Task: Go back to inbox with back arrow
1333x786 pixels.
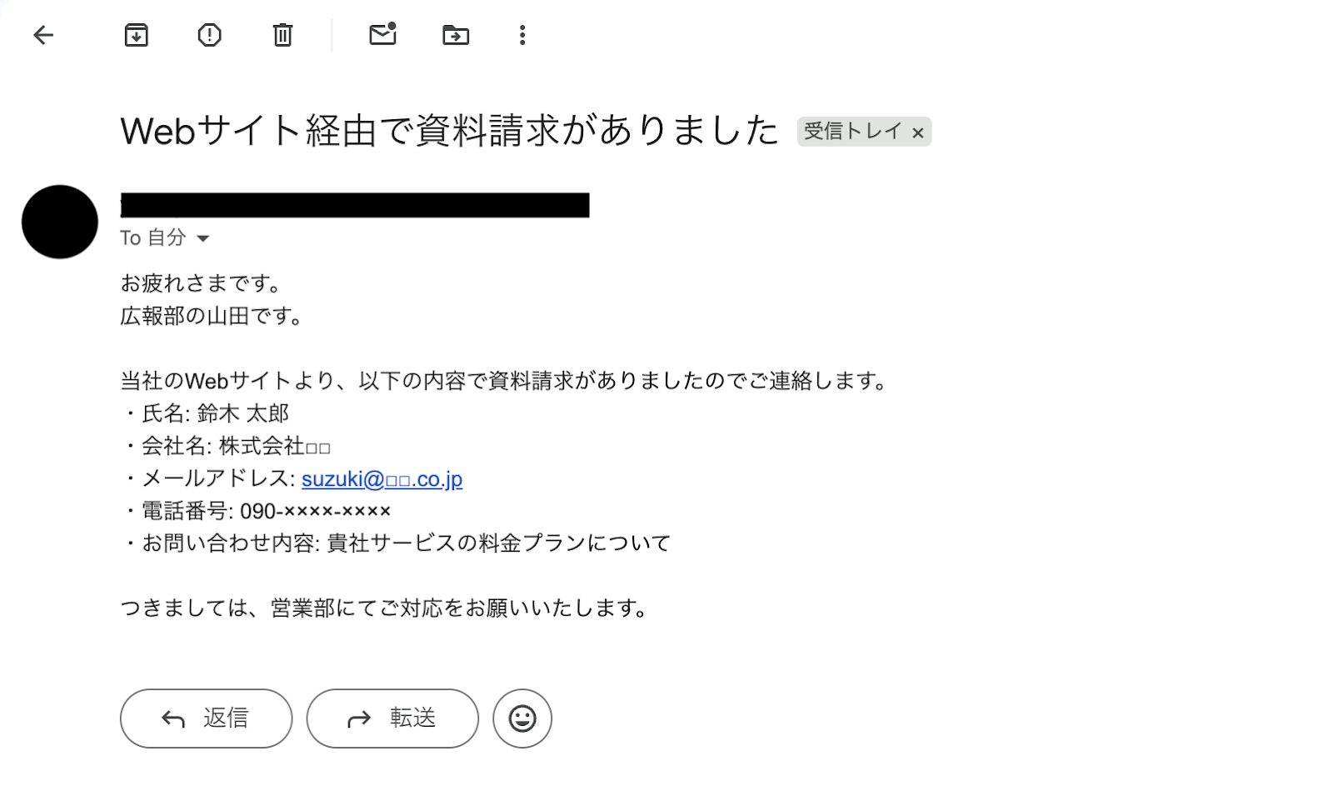Action: pyautogui.click(x=43, y=35)
